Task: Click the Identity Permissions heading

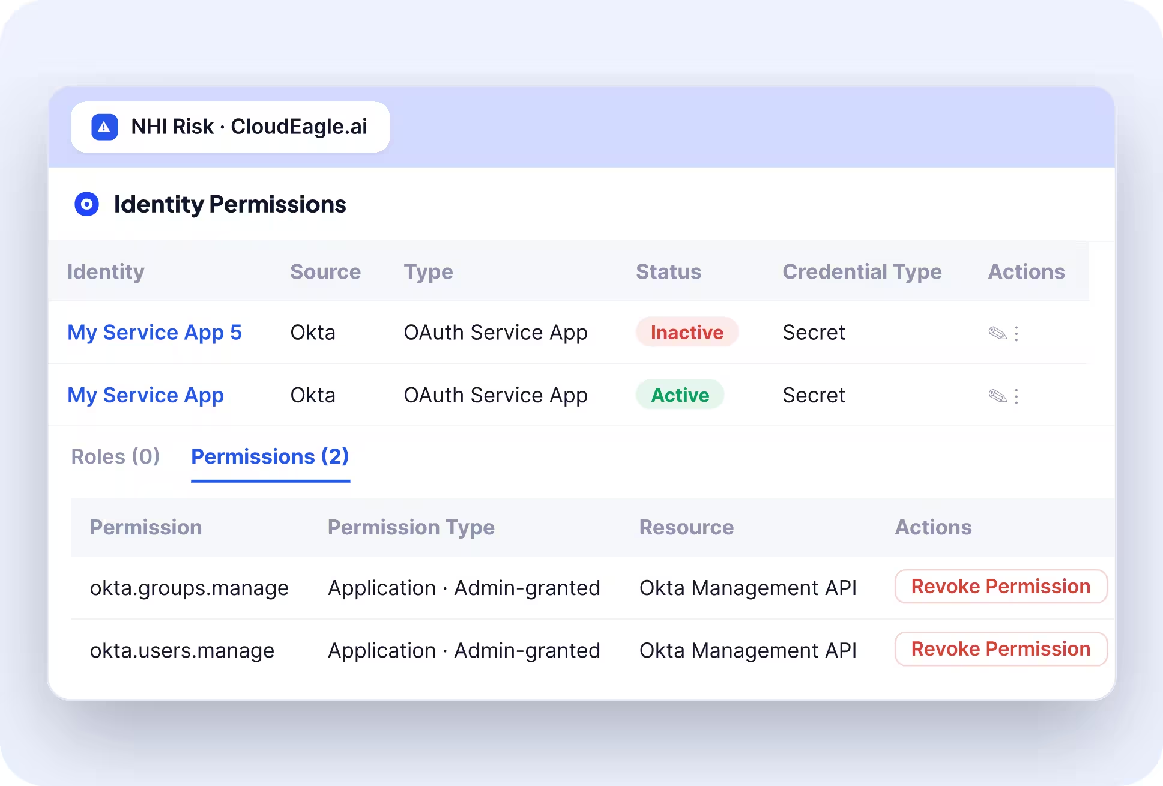Action: (230, 204)
